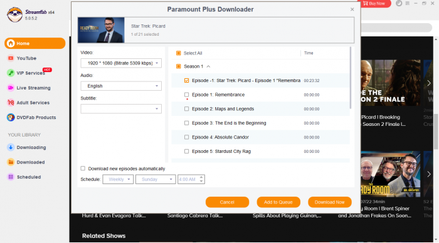Click the Live Streaming camera icon
This screenshot has width=439, height=243.
[11, 88]
